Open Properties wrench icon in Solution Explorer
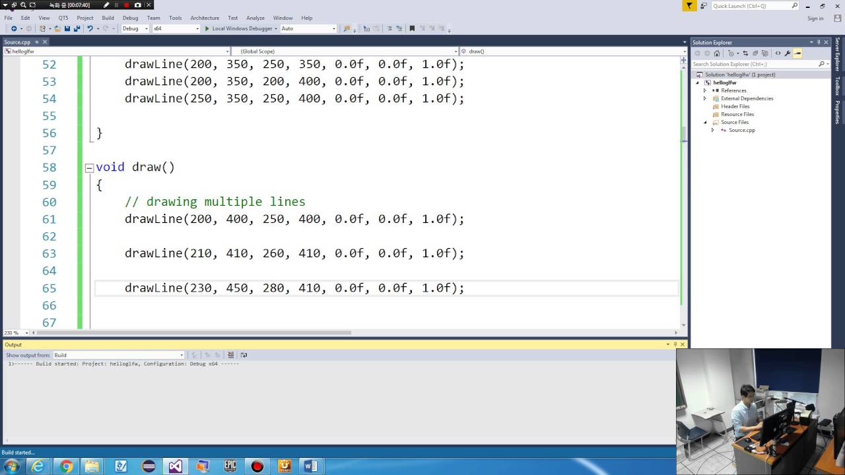Image resolution: width=845 pixels, height=475 pixels. click(788, 53)
